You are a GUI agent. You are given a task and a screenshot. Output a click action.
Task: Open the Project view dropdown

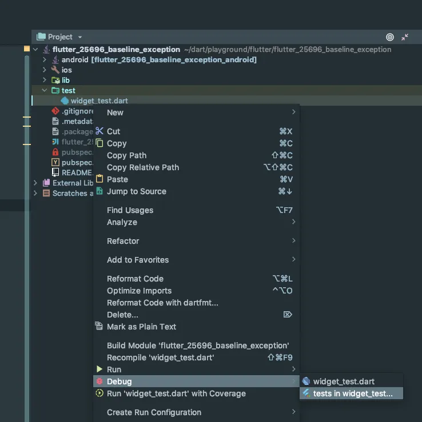point(79,37)
